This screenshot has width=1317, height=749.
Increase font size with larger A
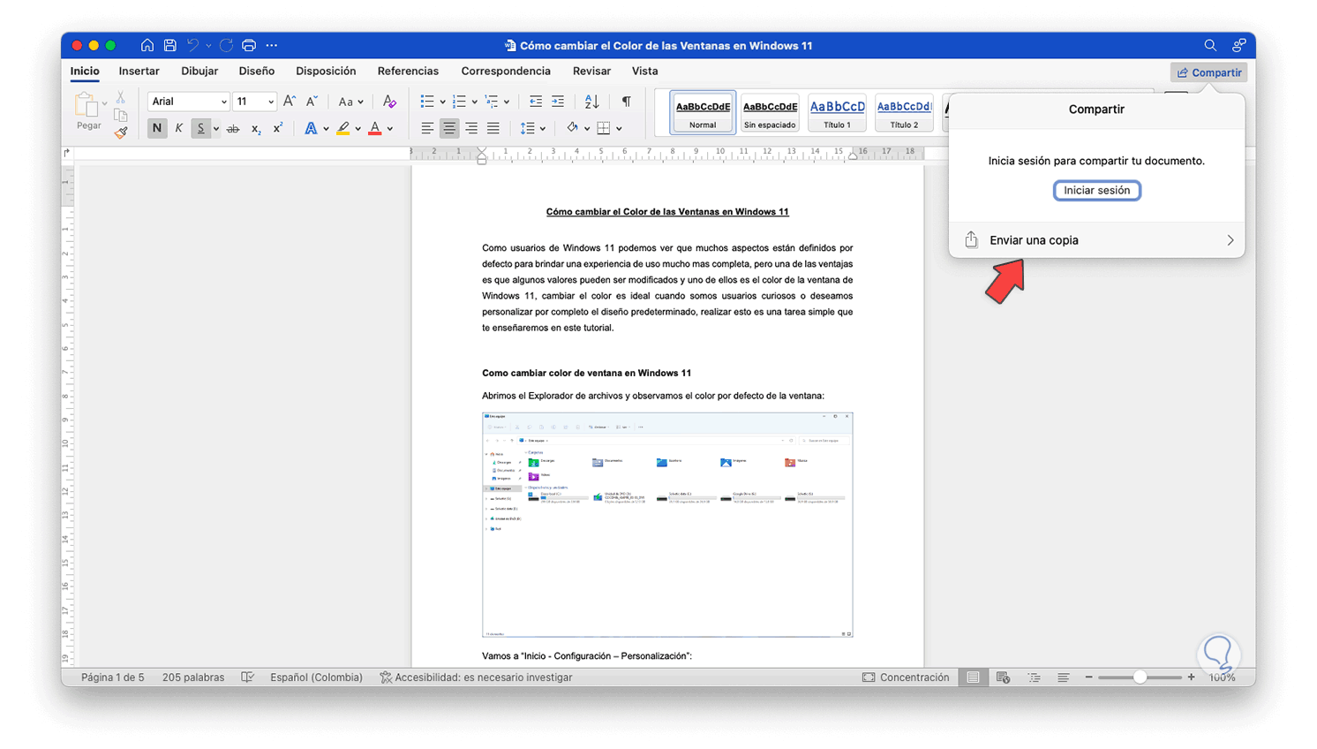289,102
